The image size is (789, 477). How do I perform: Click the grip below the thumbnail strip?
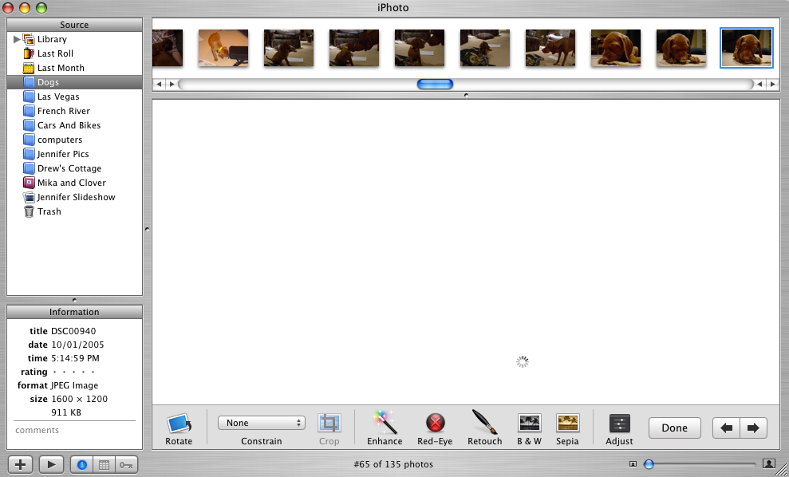pyautogui.click(x=466, y=95)
